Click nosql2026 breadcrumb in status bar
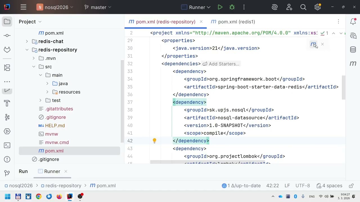The width and height of the screenshot is (360, 202). click(19, 186)
